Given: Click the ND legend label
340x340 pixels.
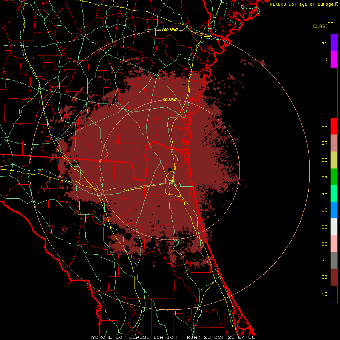Looking at the screenshot, I should 325,294.
